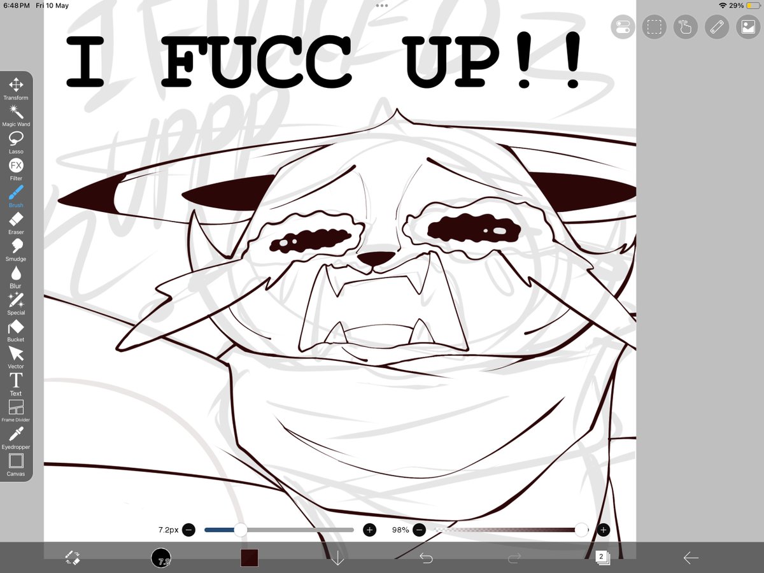
Task: Open the stabilizer hand icon
Action: click(685, 27)
